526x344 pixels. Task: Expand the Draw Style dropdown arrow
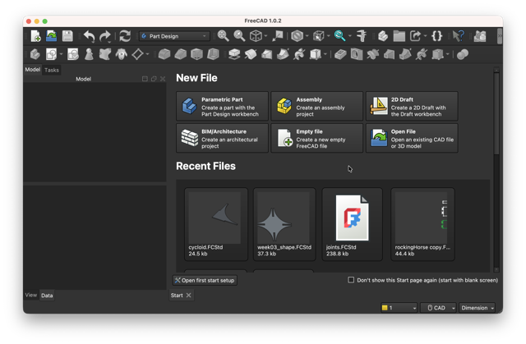[x=307, y=36]
